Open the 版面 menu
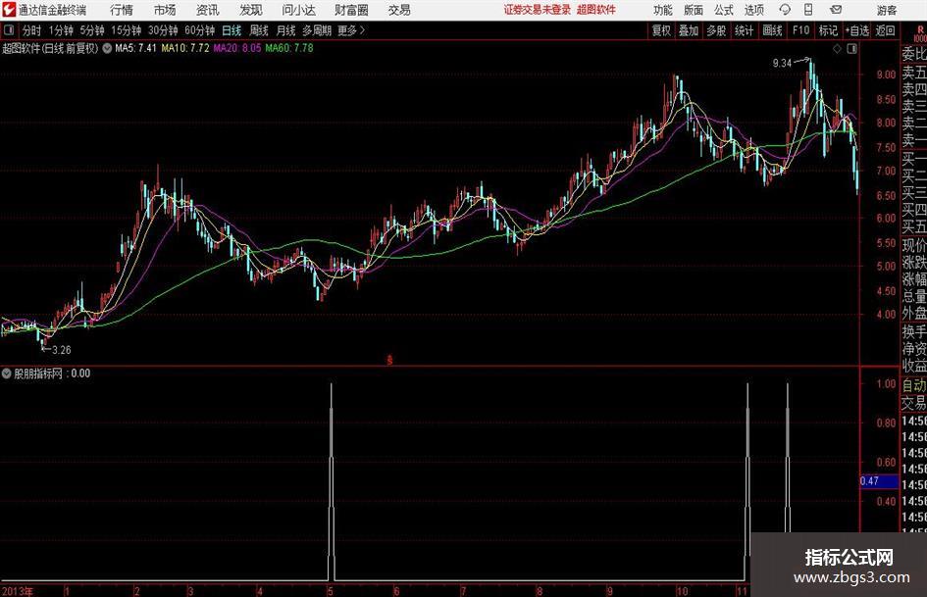 [x=694, y=10]
